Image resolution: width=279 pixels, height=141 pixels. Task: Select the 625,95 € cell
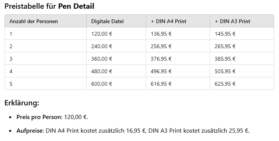tap(225, 84)
